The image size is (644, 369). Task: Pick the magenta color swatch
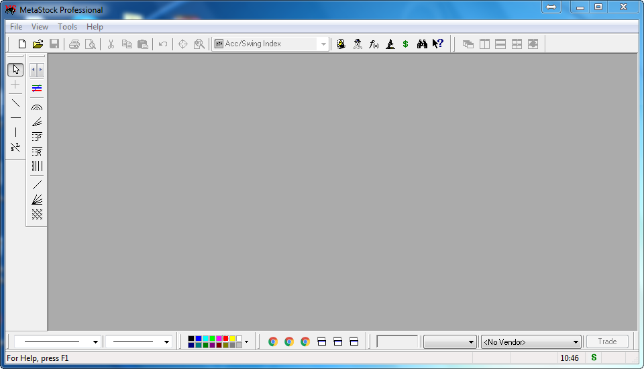pyautogui.click(x=219, y=339)
